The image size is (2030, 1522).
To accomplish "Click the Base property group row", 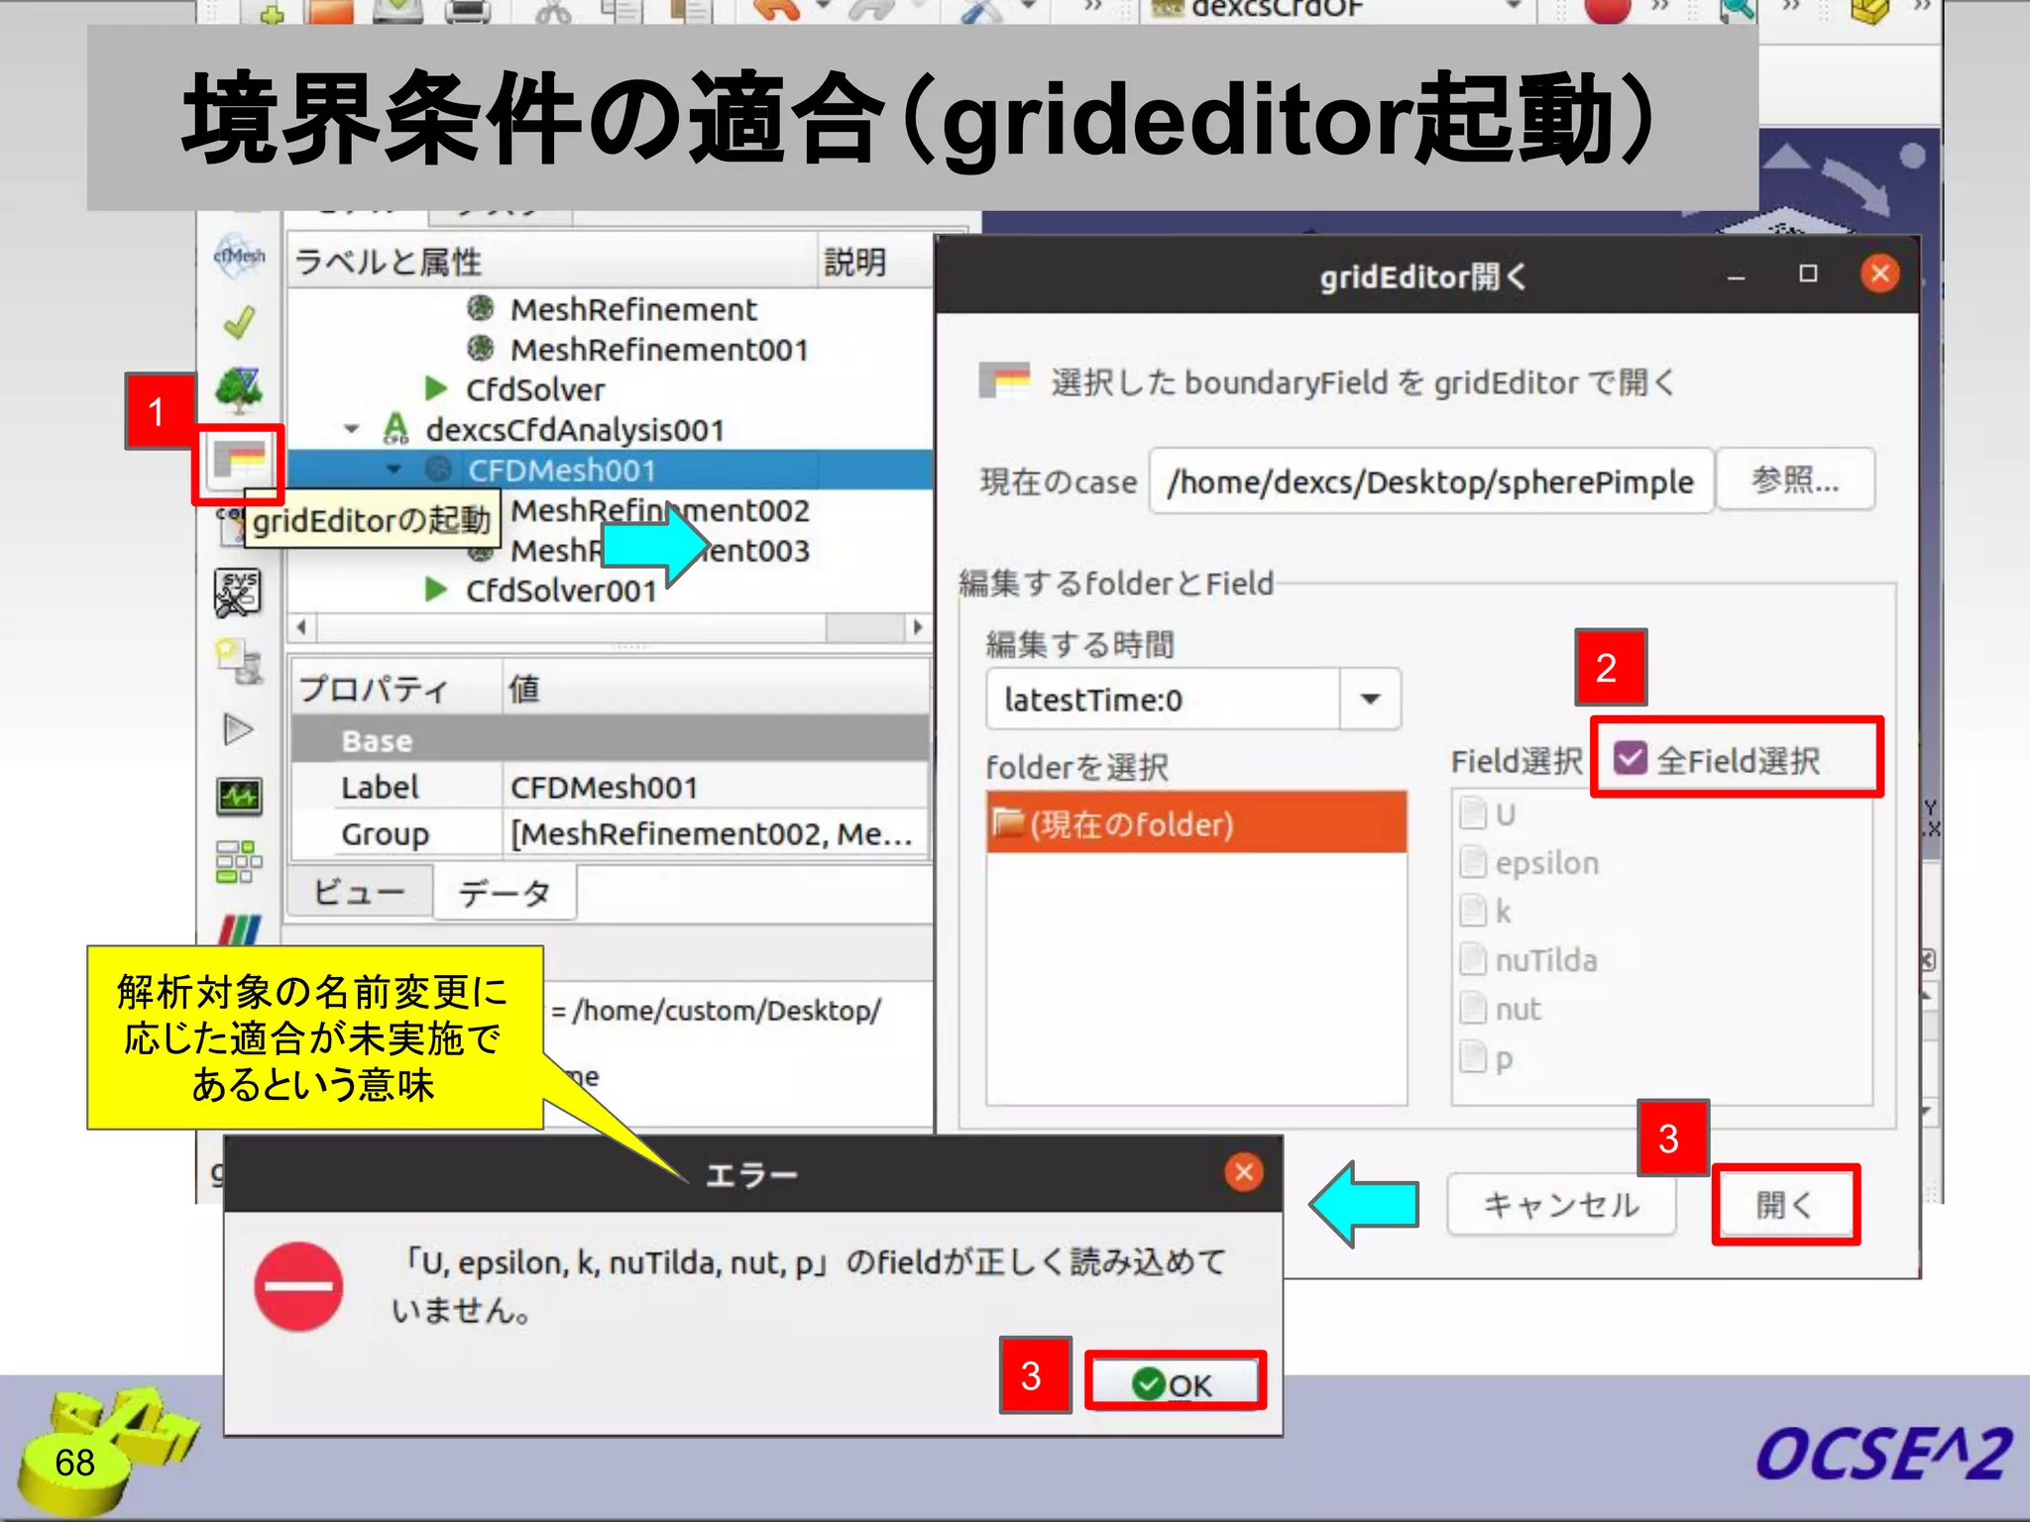I will tap(610, 740).
